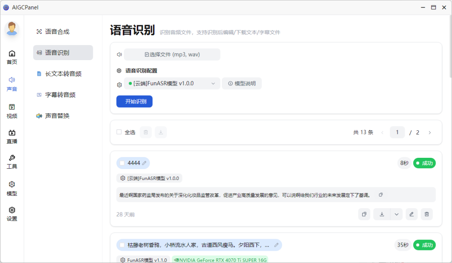Select the 枯藤老树昏鸦 record checkbox
Viewport: 452px width, 263px height.
pos(122,245)
